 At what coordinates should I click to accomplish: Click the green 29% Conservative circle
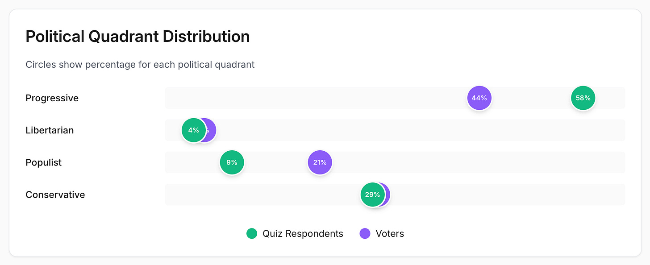pos(372,195)
